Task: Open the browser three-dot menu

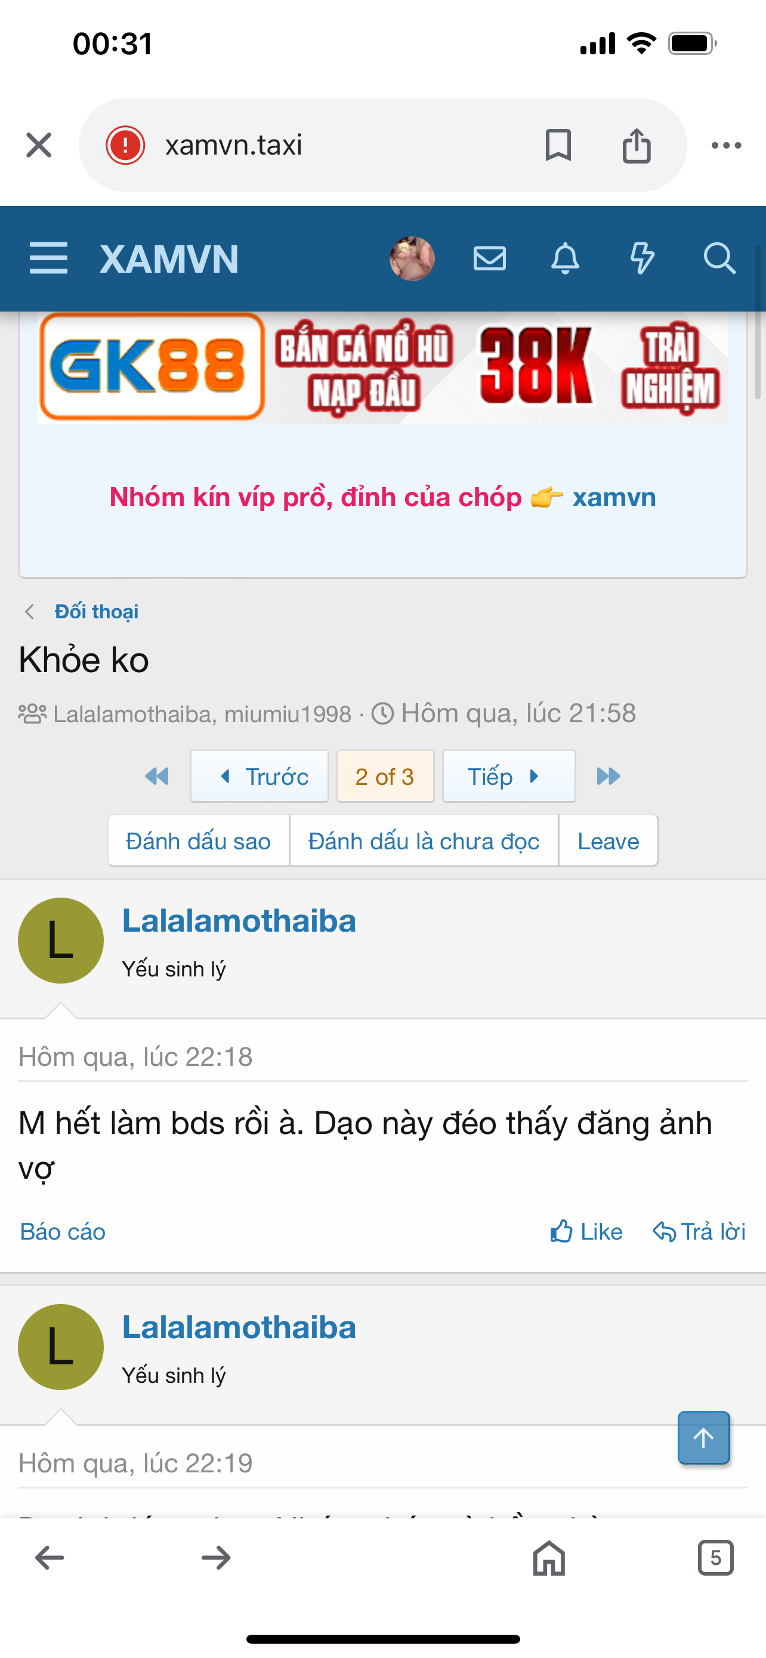Action: pos(726,146)
